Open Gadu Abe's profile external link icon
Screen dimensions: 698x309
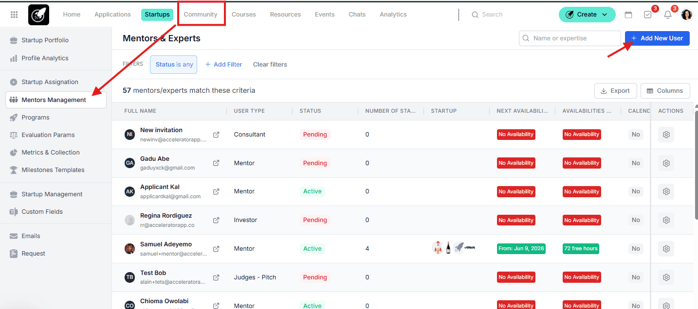pos(216,163)
